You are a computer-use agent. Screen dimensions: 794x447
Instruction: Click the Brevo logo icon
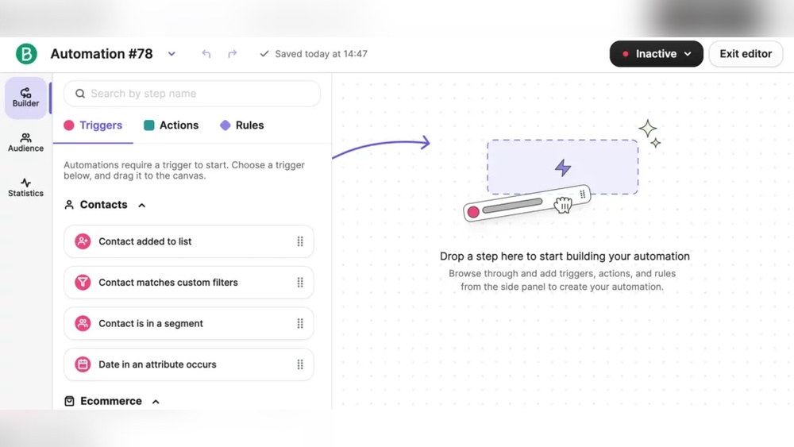[x=26, y=54]
